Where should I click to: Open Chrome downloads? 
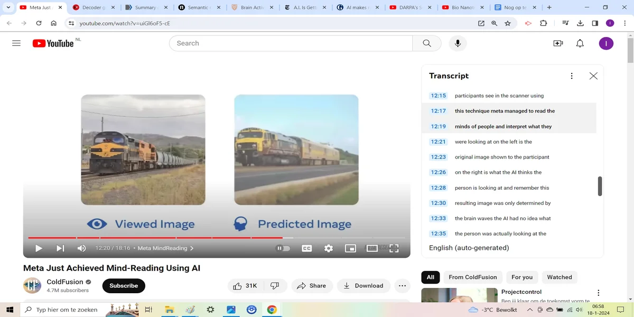pos(580,23)
